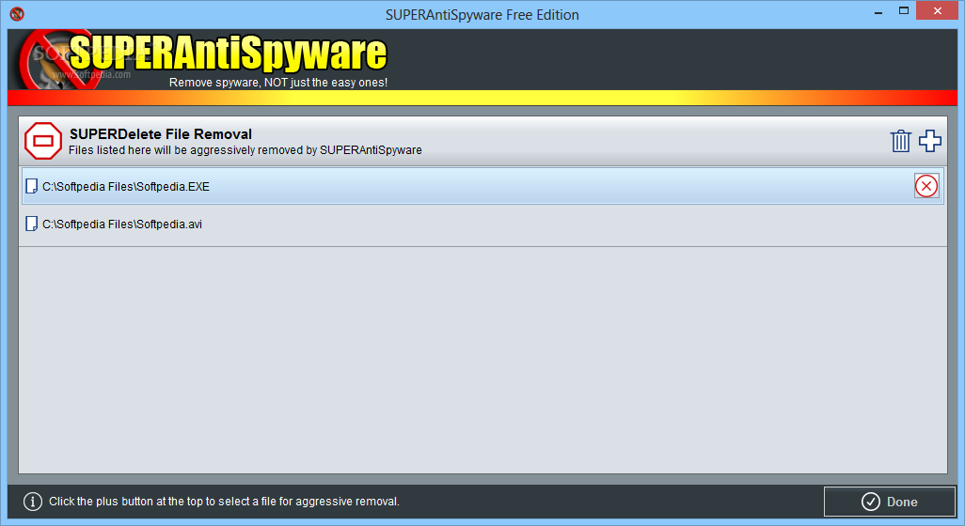The width and height of the screenshot is (965, 526).
Task: Select the C:\Softpedia Files\Softpedia.EXE row
Action: point(482,186)
